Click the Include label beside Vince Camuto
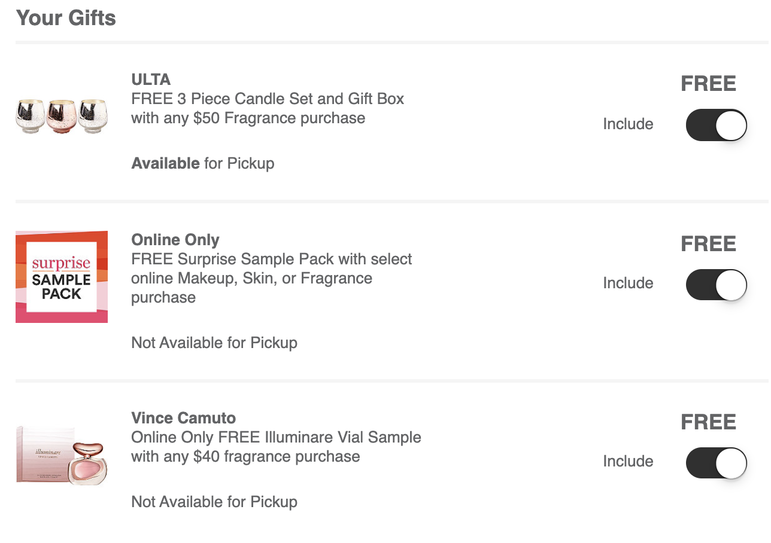Image resolution: width=771 pixels, height=543 pixels. [x=628, y=461]
